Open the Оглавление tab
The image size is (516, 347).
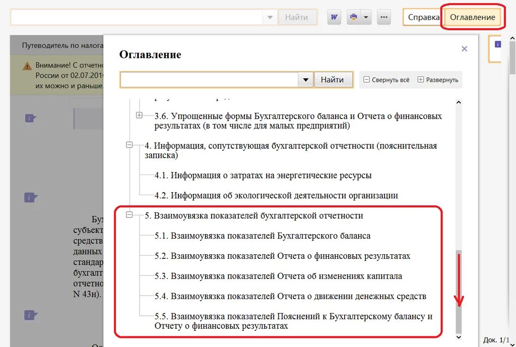click(x=473, y=17)
